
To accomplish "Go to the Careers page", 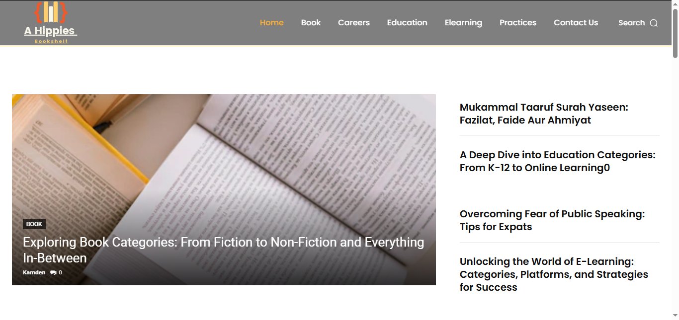I will click(x=354, y=22).
